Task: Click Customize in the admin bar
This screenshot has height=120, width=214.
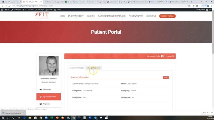Action: pyautogui.click(x=16, y=10)
